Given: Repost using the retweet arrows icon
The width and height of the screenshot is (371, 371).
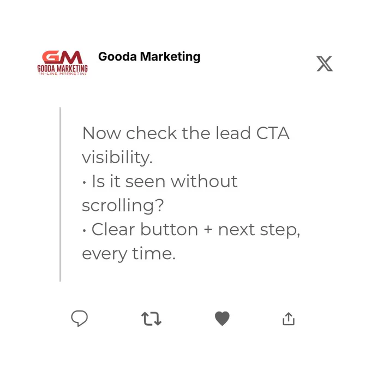Looking at the screenshot, I should pos(151,319).
